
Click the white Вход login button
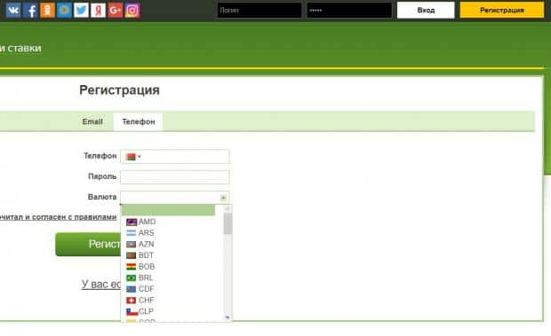click(426, 10)
